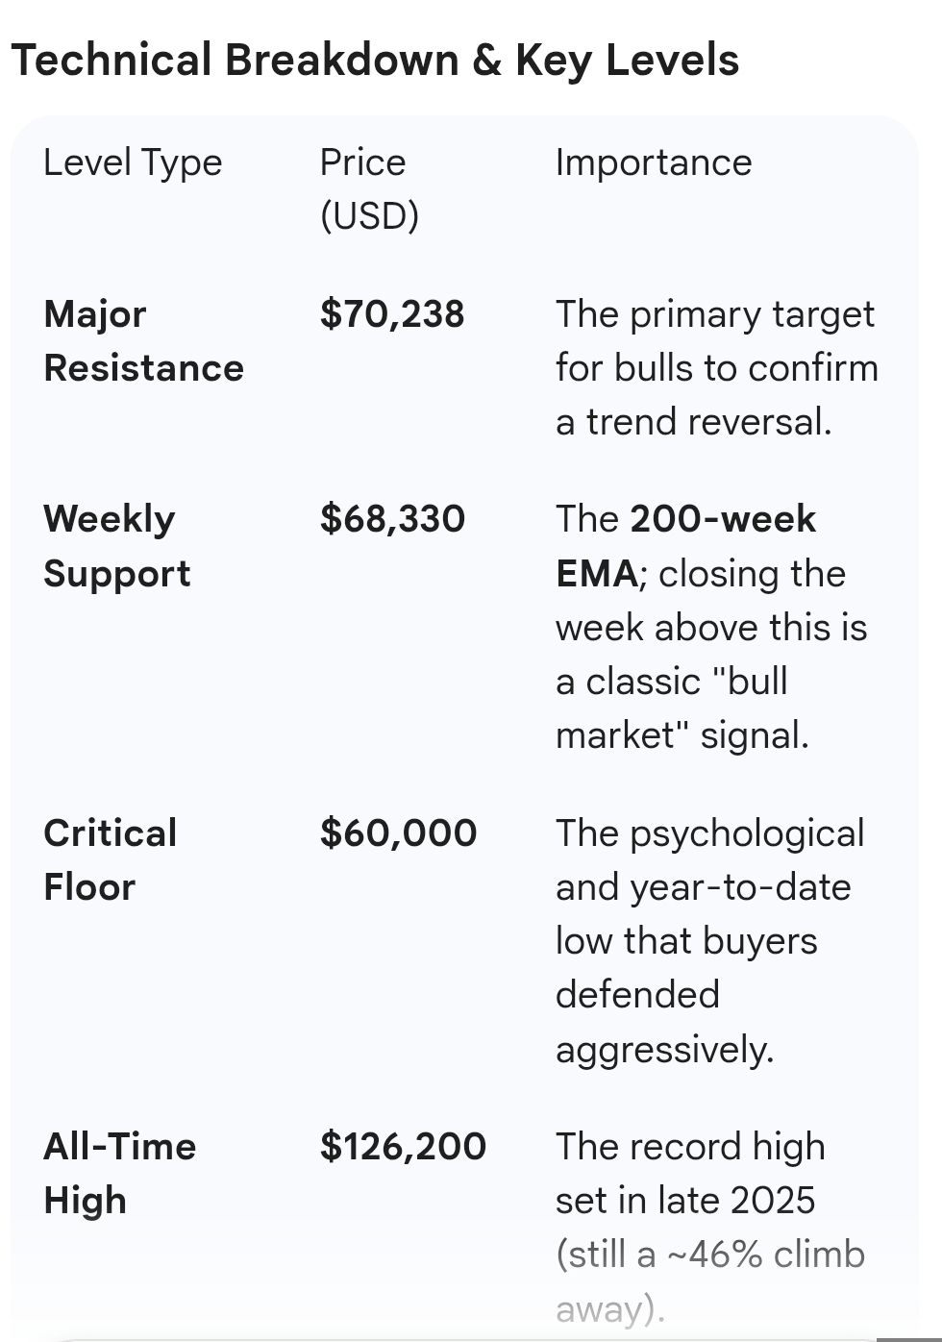The width and height of the screenshot is (942, 1342).
Task: Select the Technical Breakdown & Key Levels heading
Action: (x=375, y=61)
